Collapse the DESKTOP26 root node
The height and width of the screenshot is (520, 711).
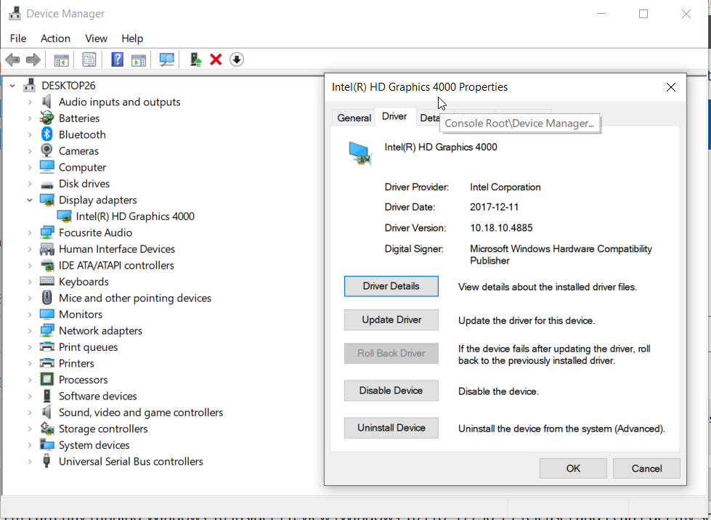click(x=12, y=85)
